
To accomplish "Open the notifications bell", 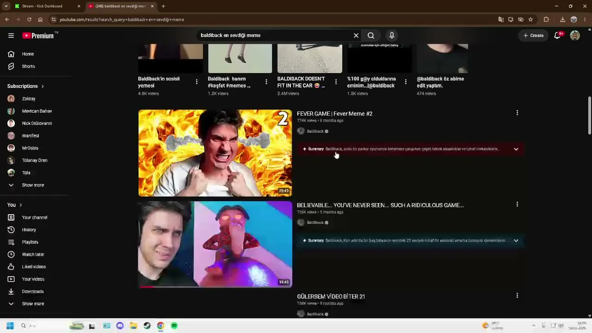I will [x=558, y=36].
